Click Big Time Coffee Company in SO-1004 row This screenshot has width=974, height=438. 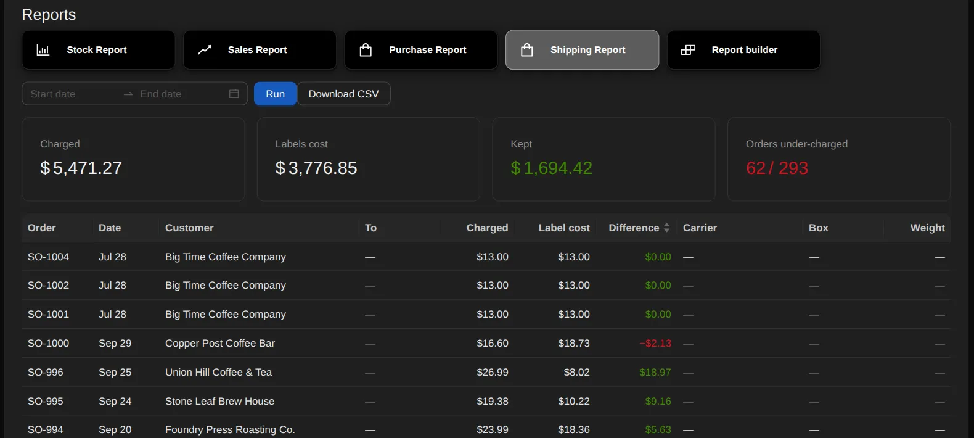pos(226,257)
